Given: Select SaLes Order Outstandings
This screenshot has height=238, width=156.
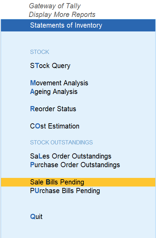Looking at the screenshot, I should pos(71,156).
